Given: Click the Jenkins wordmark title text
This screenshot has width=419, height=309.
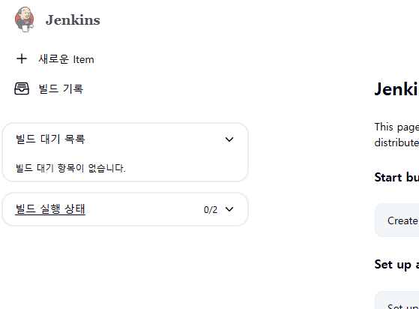Looking at the screenshot, I should 73,20.
